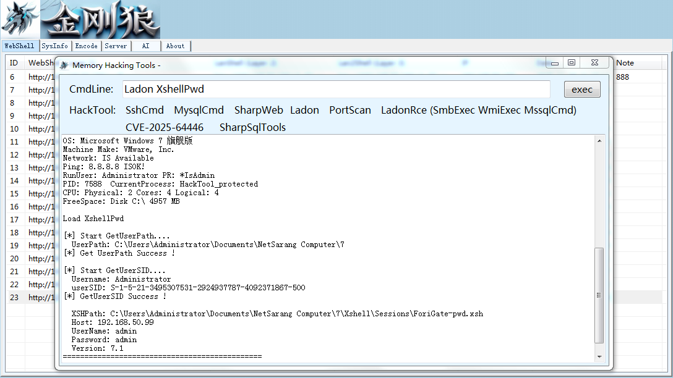Click the wolf logo icon at top-left
Viewport: 673px width, 378px height.
(20, 19)
